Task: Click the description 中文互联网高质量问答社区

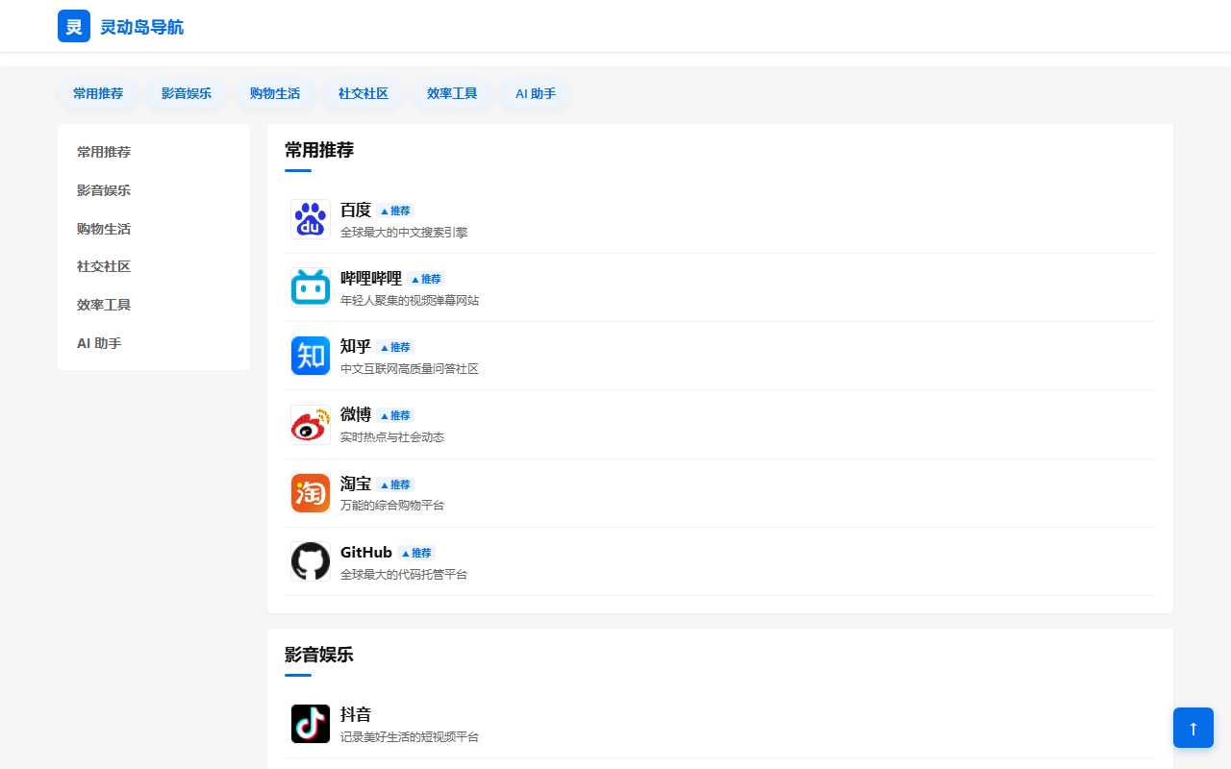Action: click(410, 368)
